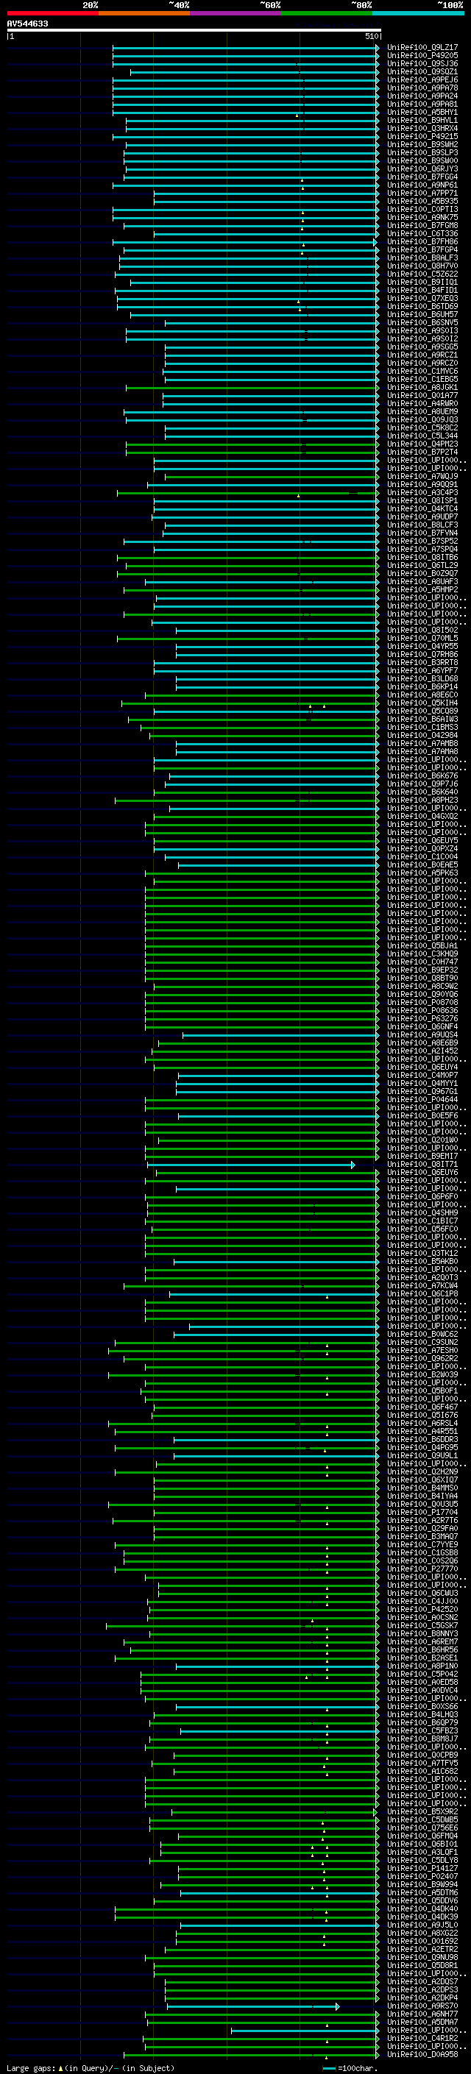The height and width of the screenshot is (2074, 471).
Task: Click the truncated cyan bar for A9RS70
Action: tap(253, 2006)
